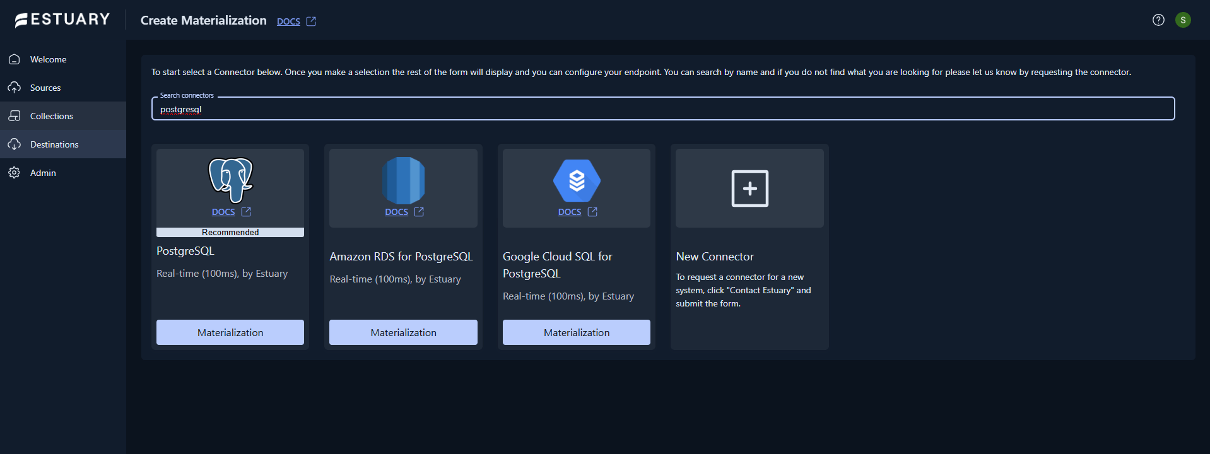This screenshot has width=1210, height=454.
Task: Click Real-time text on Google Cloud SQL card
Action: pos(568,296)
